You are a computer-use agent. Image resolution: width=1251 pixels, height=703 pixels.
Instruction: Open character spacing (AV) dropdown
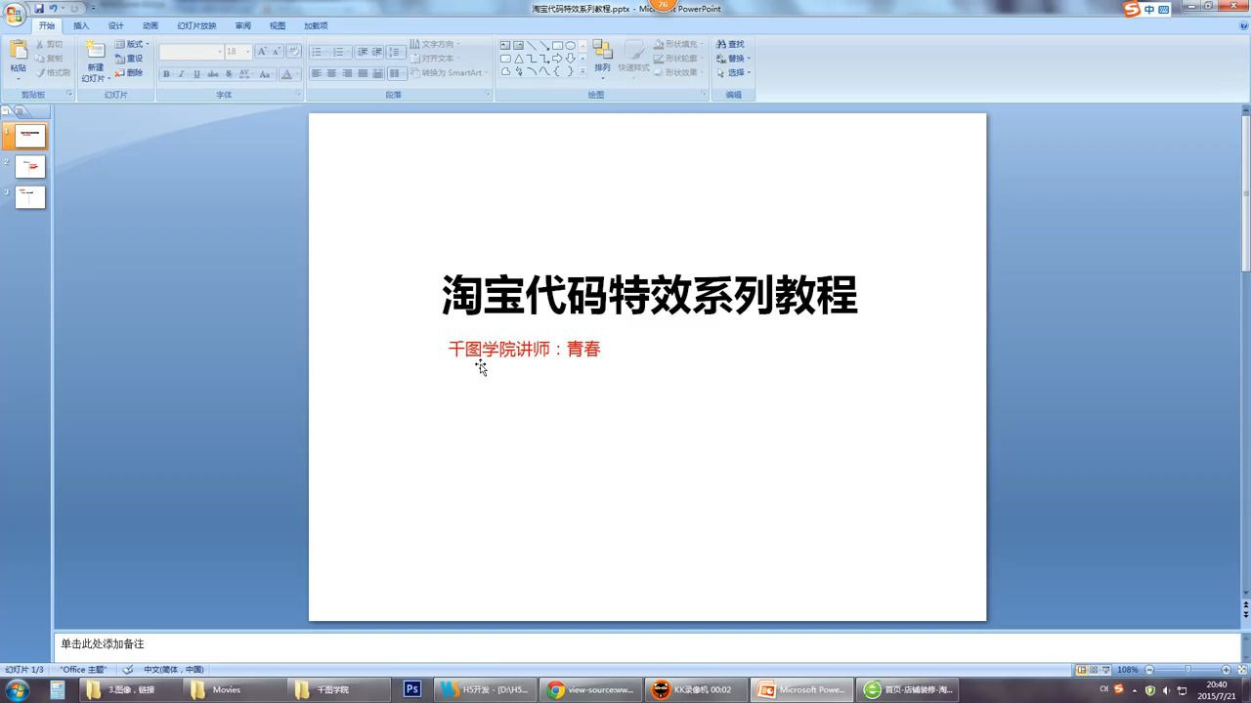244,74
